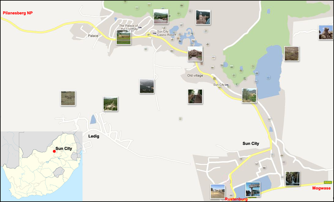The height and width of the screenshot is (202, 334).
Task: Click the South Africa inset map
Action: [x=42, y=166]
